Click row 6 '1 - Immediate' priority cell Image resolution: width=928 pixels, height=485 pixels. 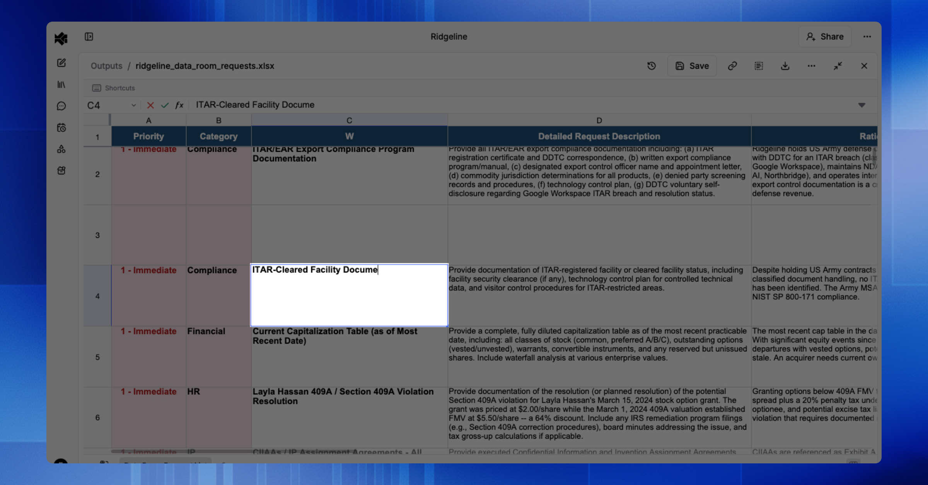coord(148,417)
